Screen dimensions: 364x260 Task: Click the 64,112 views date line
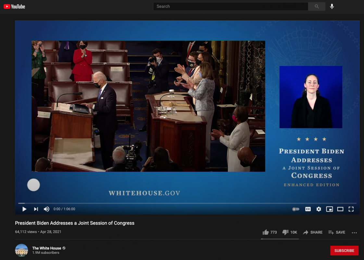38,232
